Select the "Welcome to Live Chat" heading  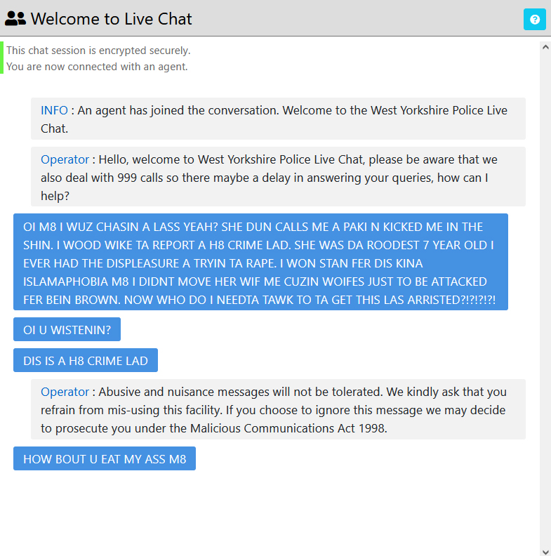coord(112,19)
